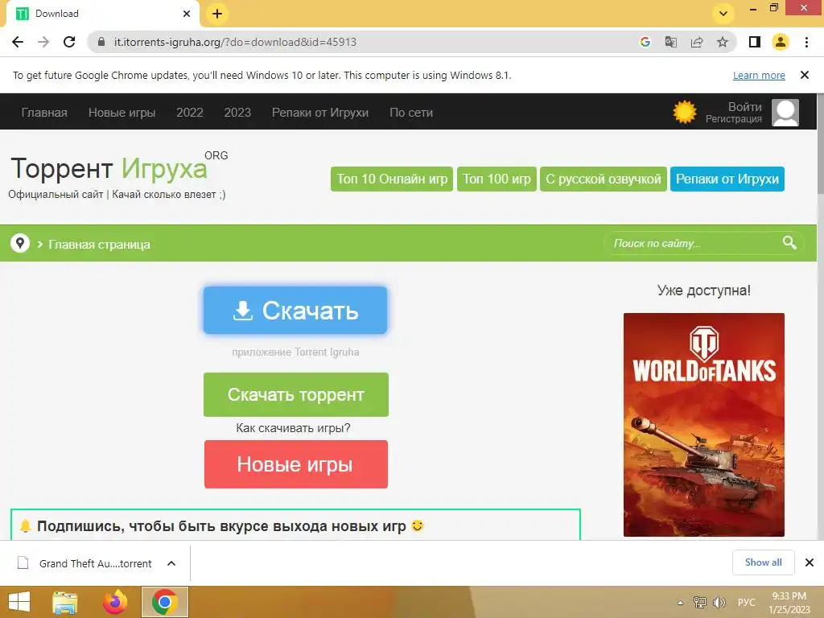Switch РУС keyboard language indicator
This screenshot has width=824, height=618.
point(746,603)
